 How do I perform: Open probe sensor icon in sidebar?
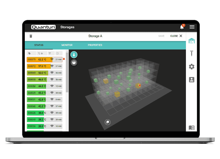pyautogui.click(x=191, y=53)
